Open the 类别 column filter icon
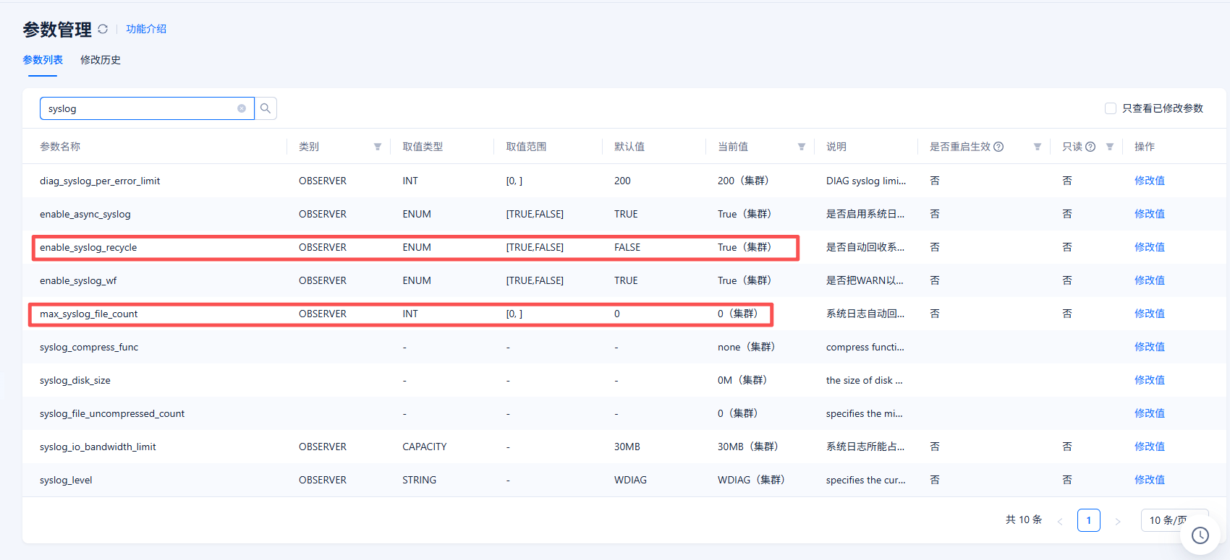The width and height of the screenshot is (1230, 560). click(377, 147)
